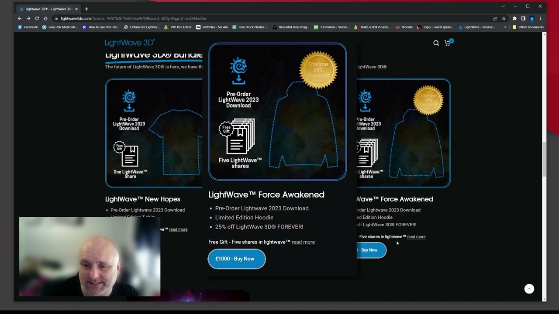Screen dimensions: 559x314
Task: Open the Portfolio – Sci Ani bookmark
Action: 212,27
